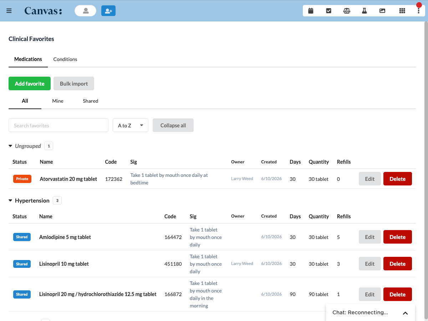
Task: Click Larry Weed in Atorvastatin row
Action: [242, 179]
